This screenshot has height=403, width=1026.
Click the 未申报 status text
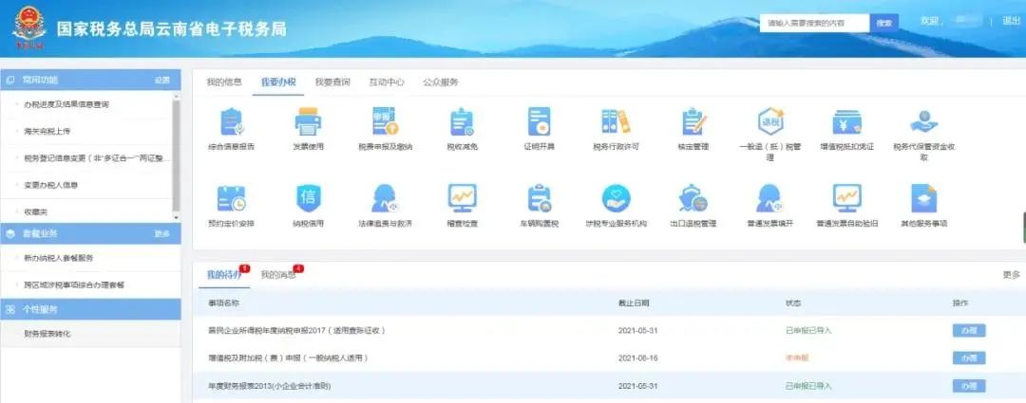[797, 357]
